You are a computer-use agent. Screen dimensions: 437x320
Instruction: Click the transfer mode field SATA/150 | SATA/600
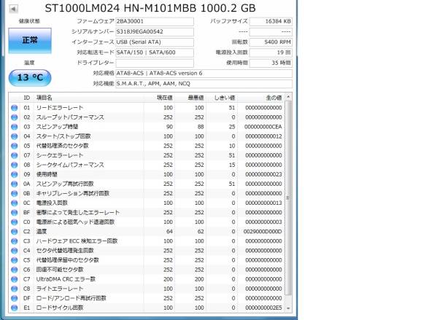[155, 52]
